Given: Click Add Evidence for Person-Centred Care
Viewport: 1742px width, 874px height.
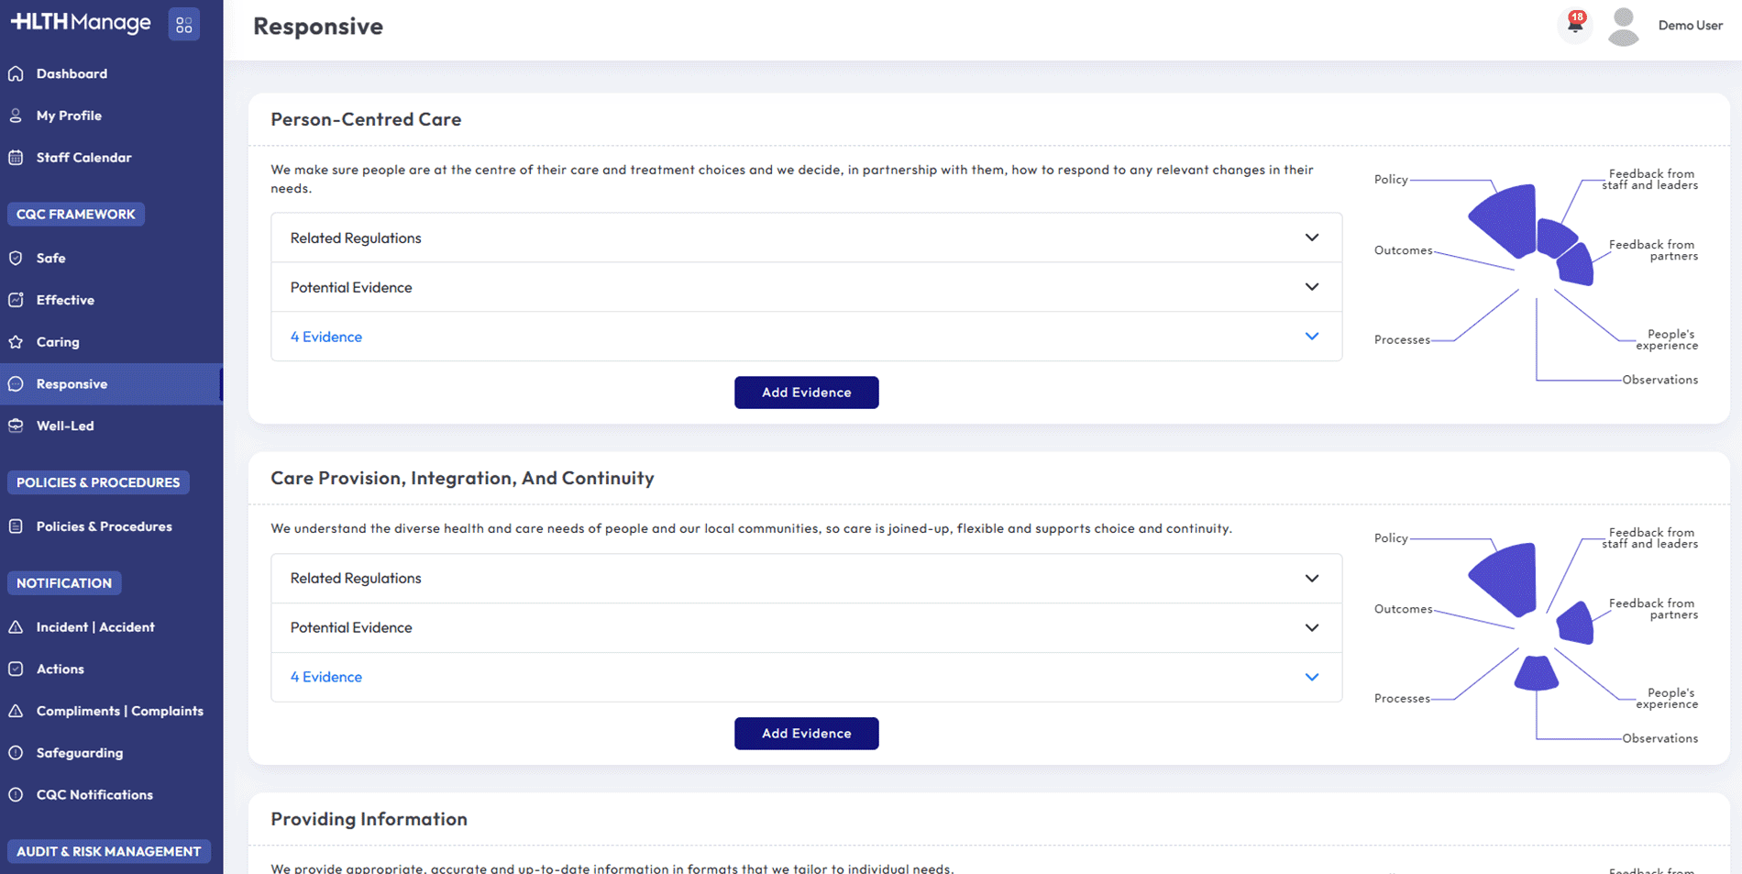Looking at the screenshot, I should click(x=806, y=393).
